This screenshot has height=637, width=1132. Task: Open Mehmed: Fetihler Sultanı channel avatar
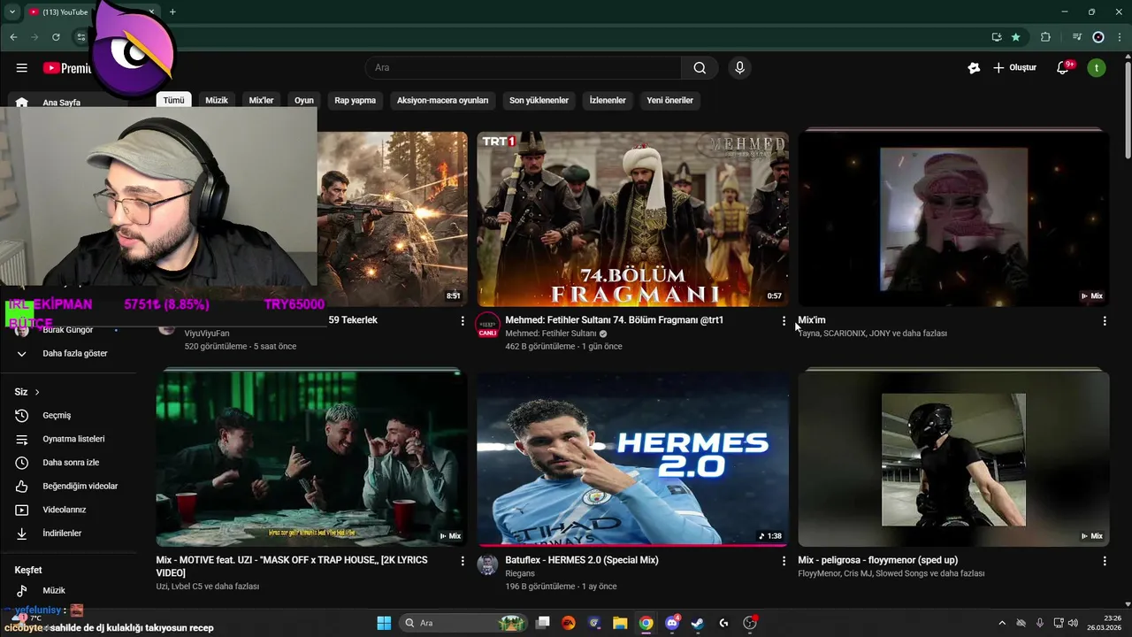[x=487, y=325]
